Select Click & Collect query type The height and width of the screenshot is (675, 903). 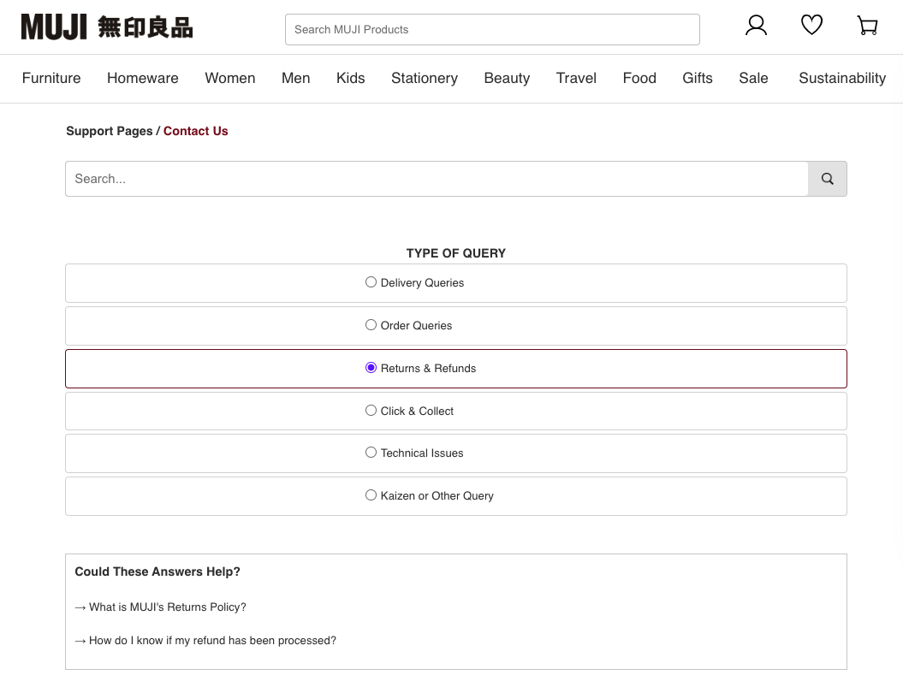point(371,410)
